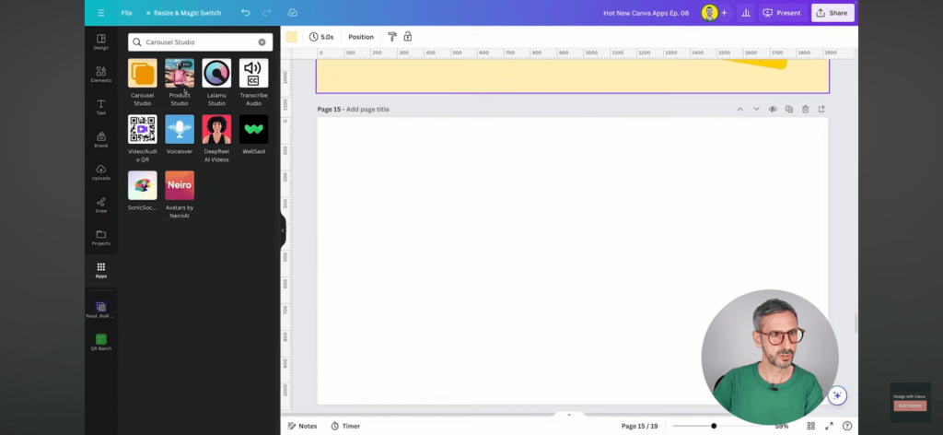943x435 pixels.
Task: Open the hamburger main menu
Action: pyautogui.click(x=101, y=13)
